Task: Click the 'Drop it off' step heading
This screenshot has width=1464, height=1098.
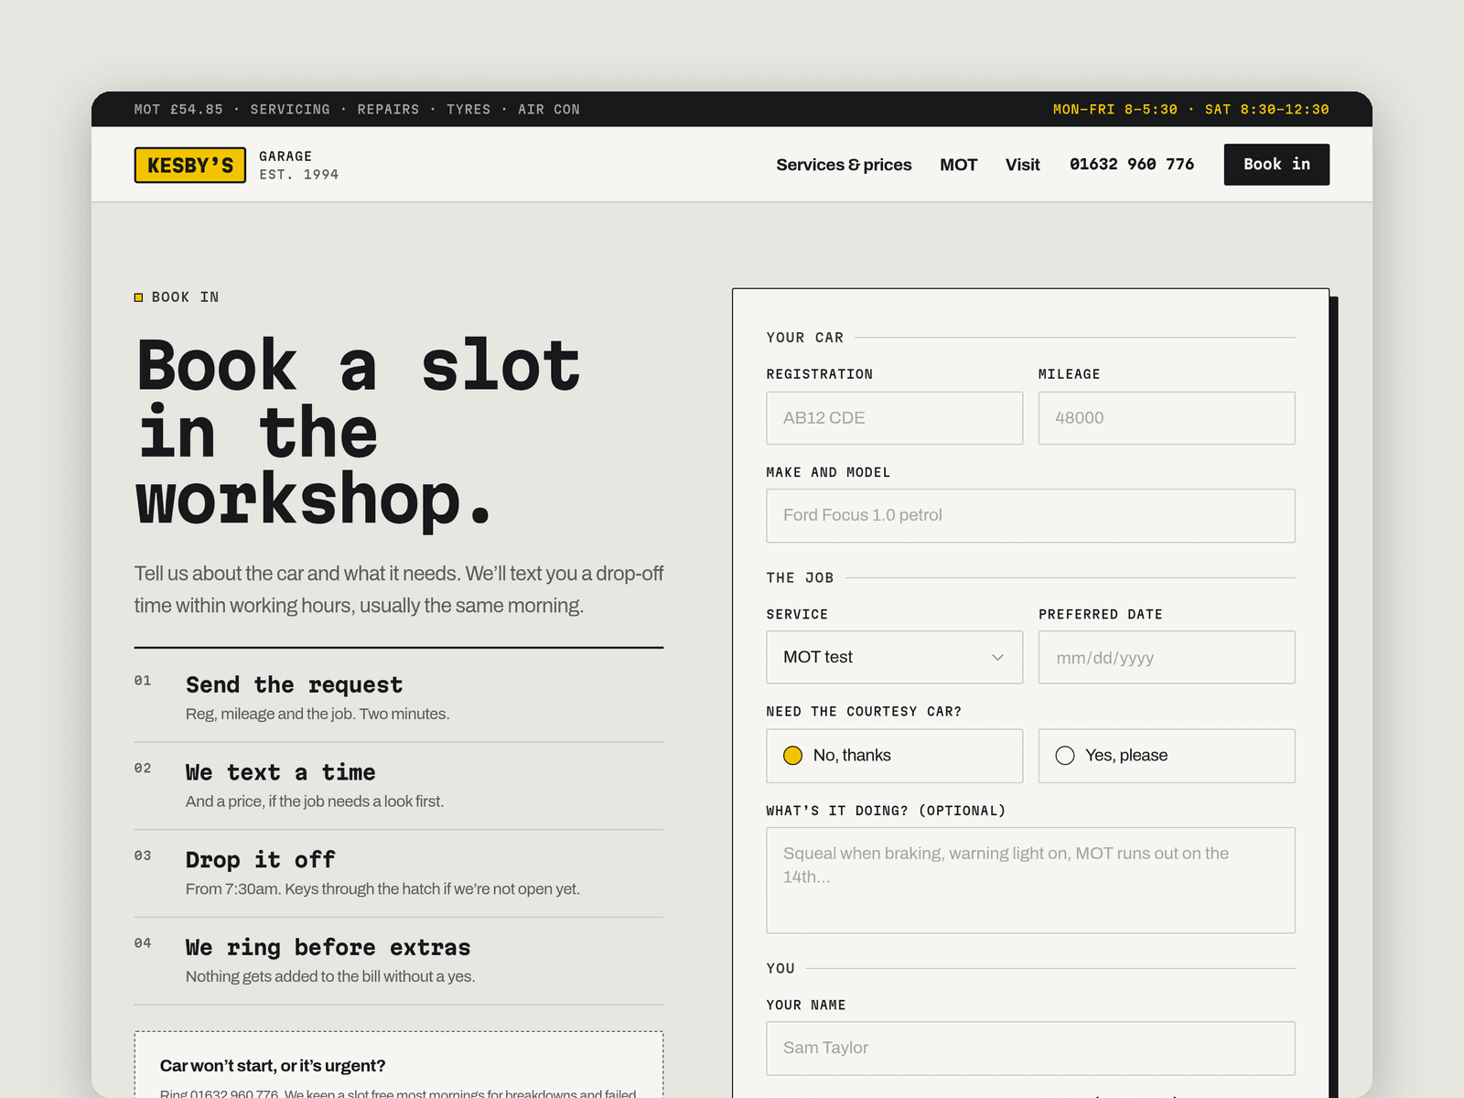Action: click(260, 860)
